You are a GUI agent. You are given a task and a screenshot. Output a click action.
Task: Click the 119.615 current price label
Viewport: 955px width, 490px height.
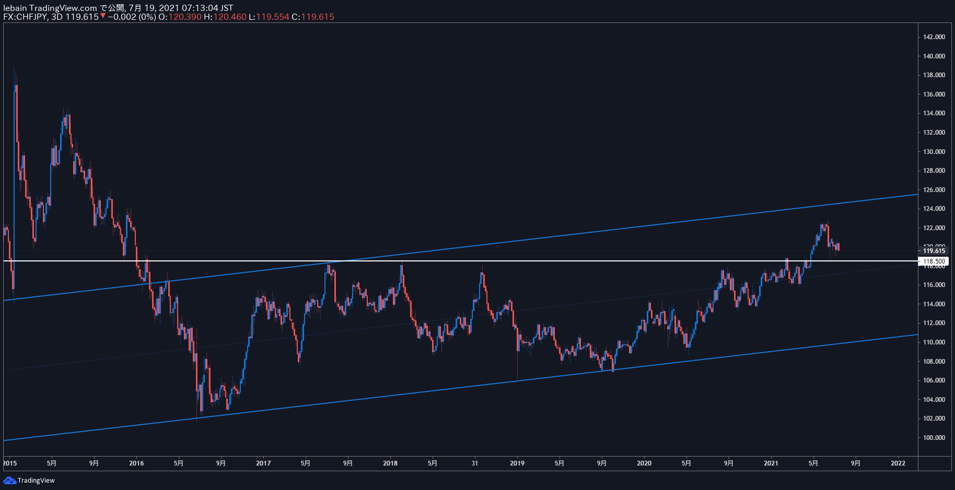934,251
